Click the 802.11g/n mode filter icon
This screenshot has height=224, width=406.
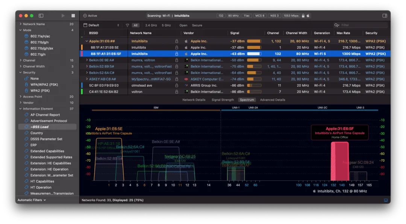pyautogui.click(x=26, y=54)
